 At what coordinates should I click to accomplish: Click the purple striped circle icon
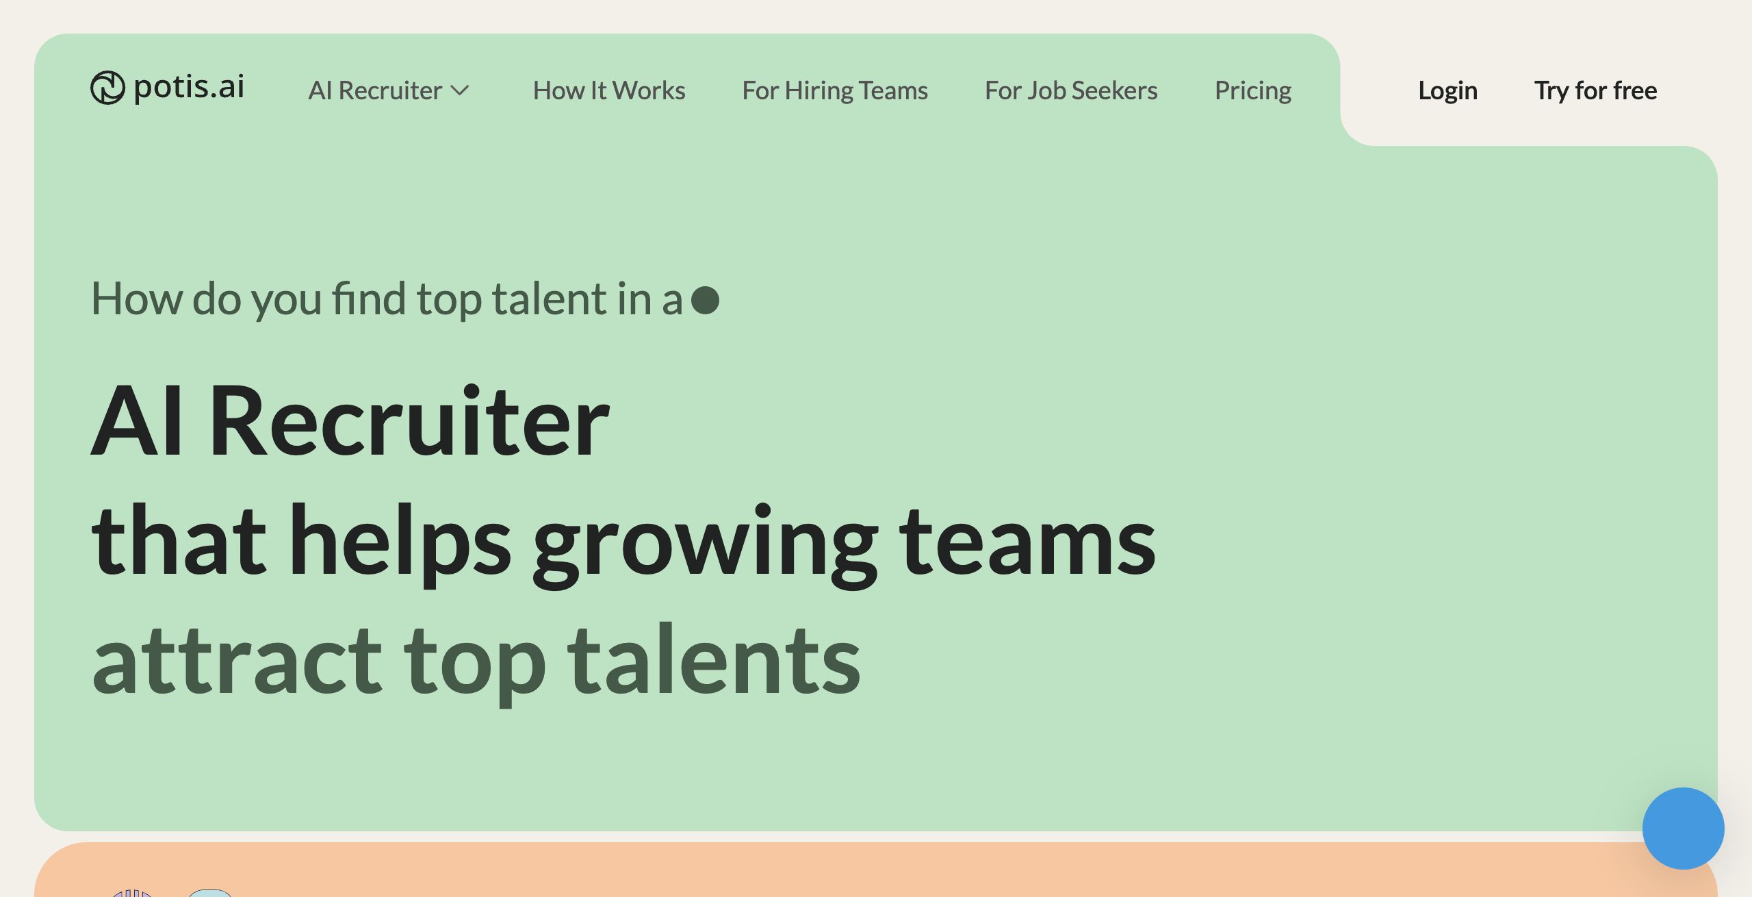click(132, 892)
